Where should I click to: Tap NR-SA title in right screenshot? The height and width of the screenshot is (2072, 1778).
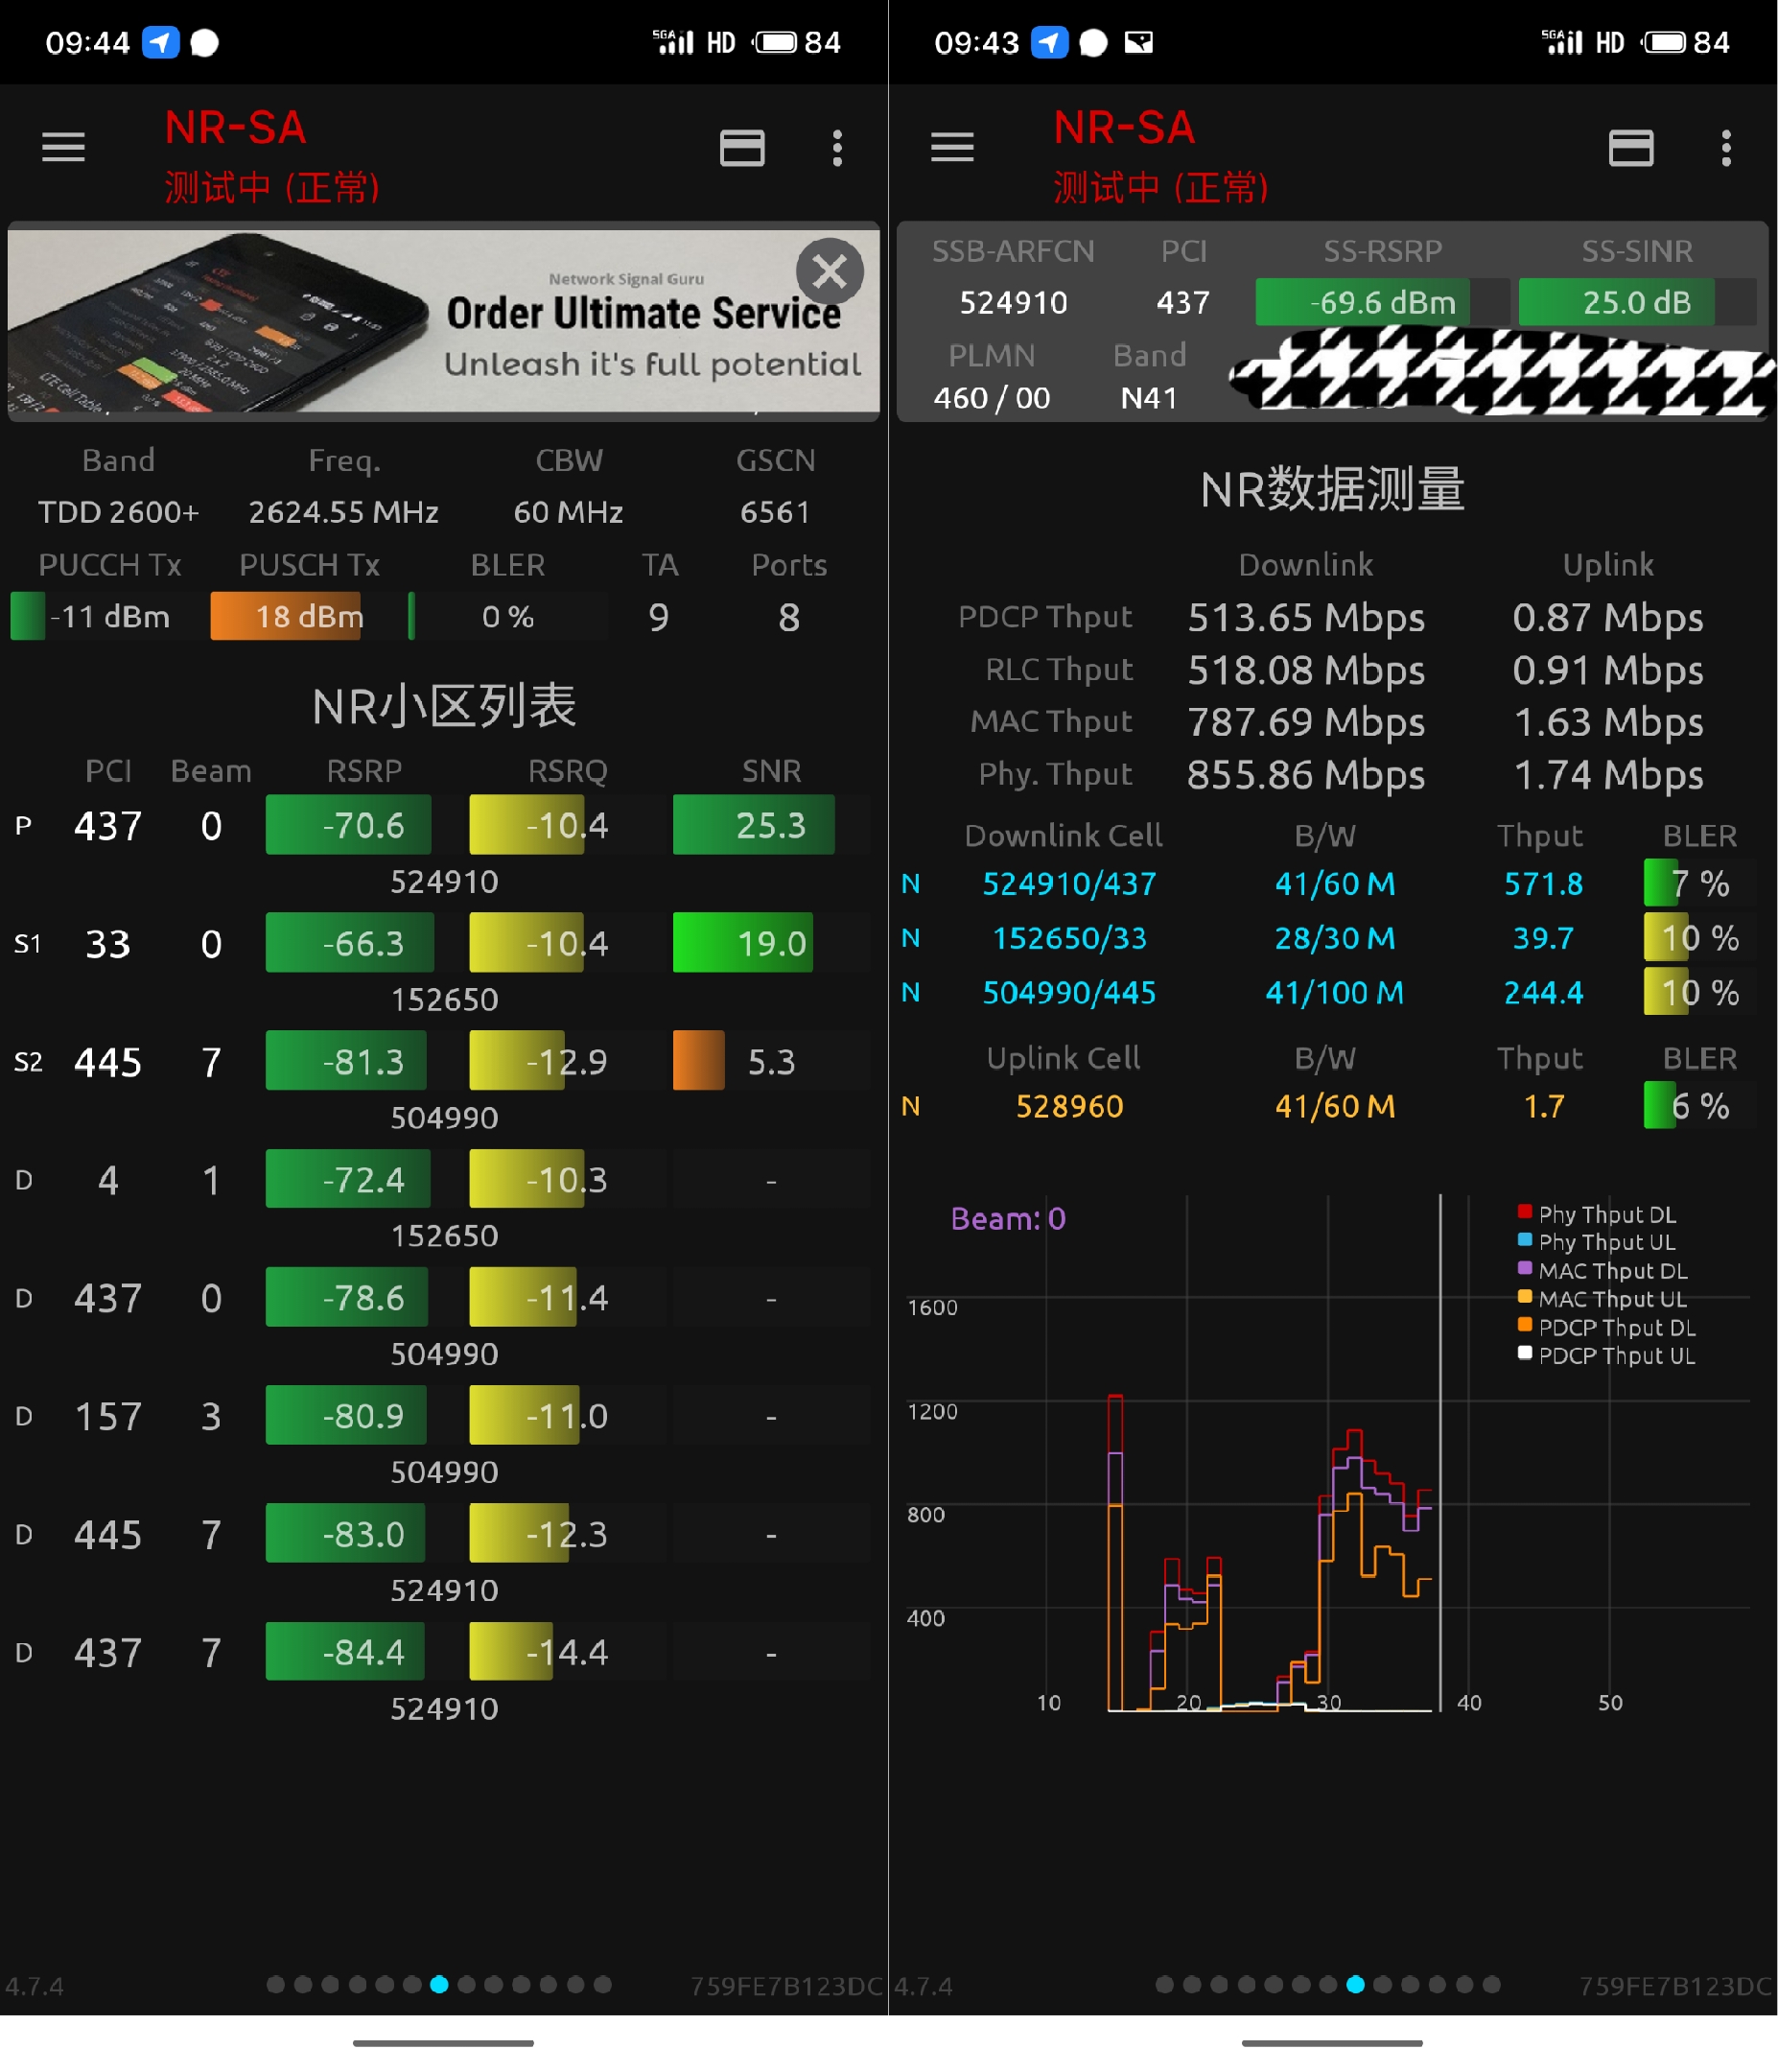[1124, 128]
